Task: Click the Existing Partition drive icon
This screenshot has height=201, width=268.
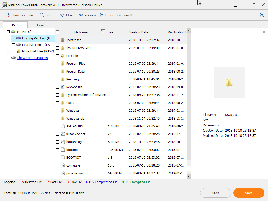Action: pos(19,38)
